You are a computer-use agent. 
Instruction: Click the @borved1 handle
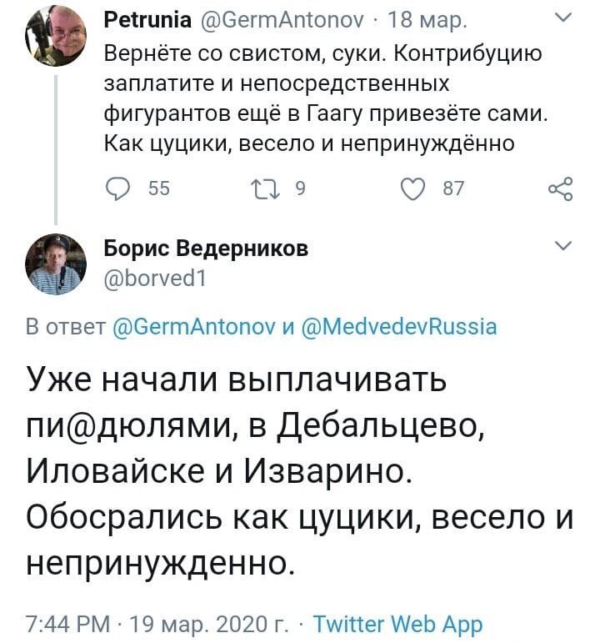point(155,278)
